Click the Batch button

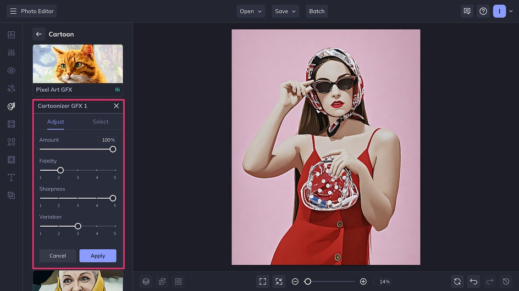coord(317,11)
